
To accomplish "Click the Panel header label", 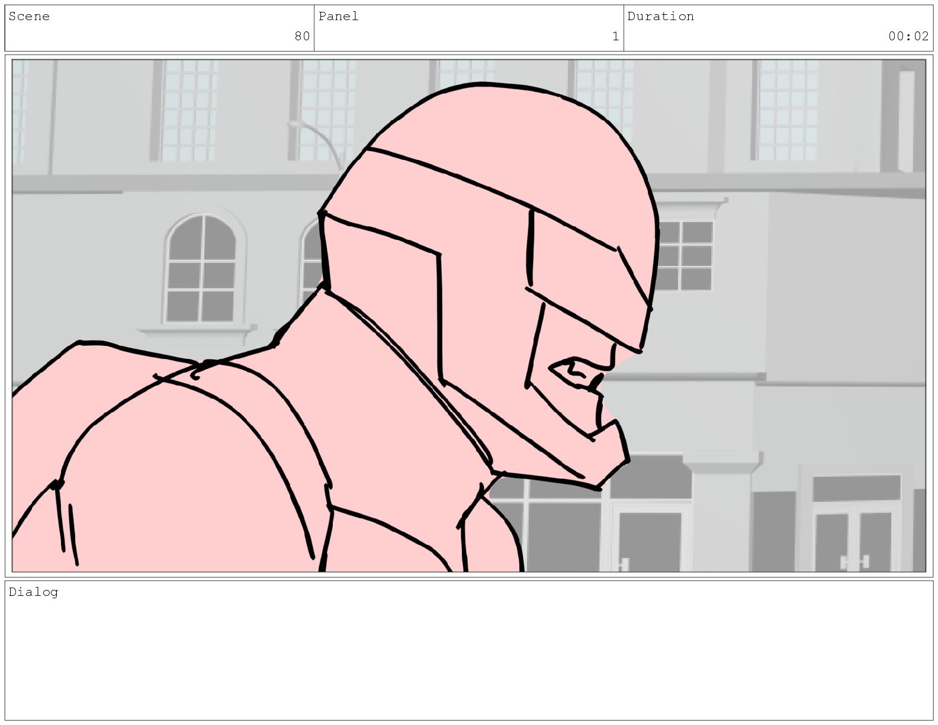I will [339, 17].
